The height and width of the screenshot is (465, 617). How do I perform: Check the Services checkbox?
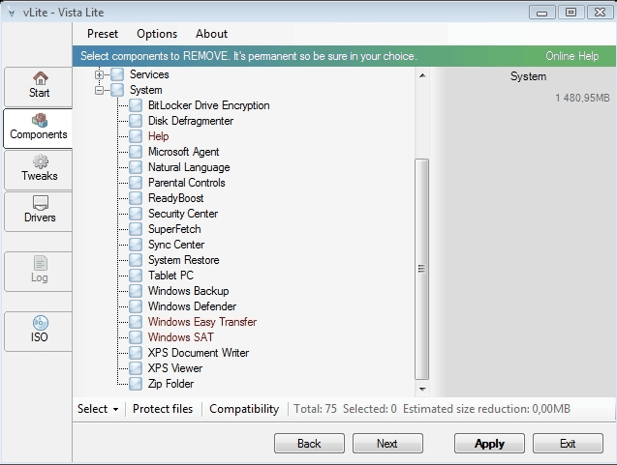point(117,74)
